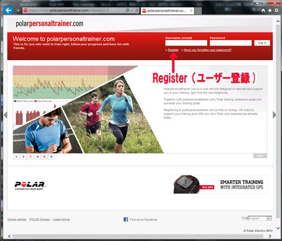Open the Favorites star icon
The width and height of the screenshot is (282, 241).
270,10
